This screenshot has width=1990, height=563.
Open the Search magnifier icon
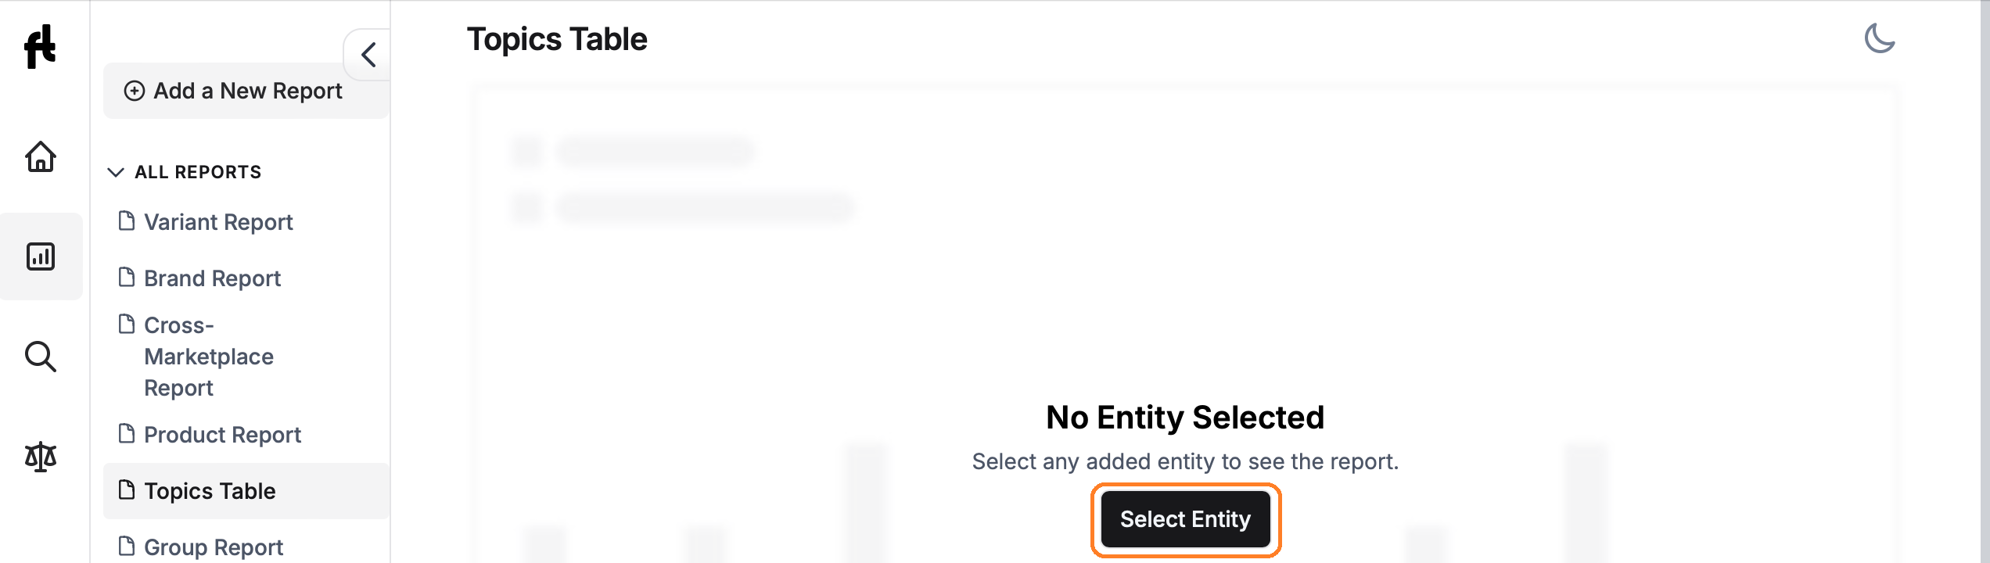pos(41,357)
